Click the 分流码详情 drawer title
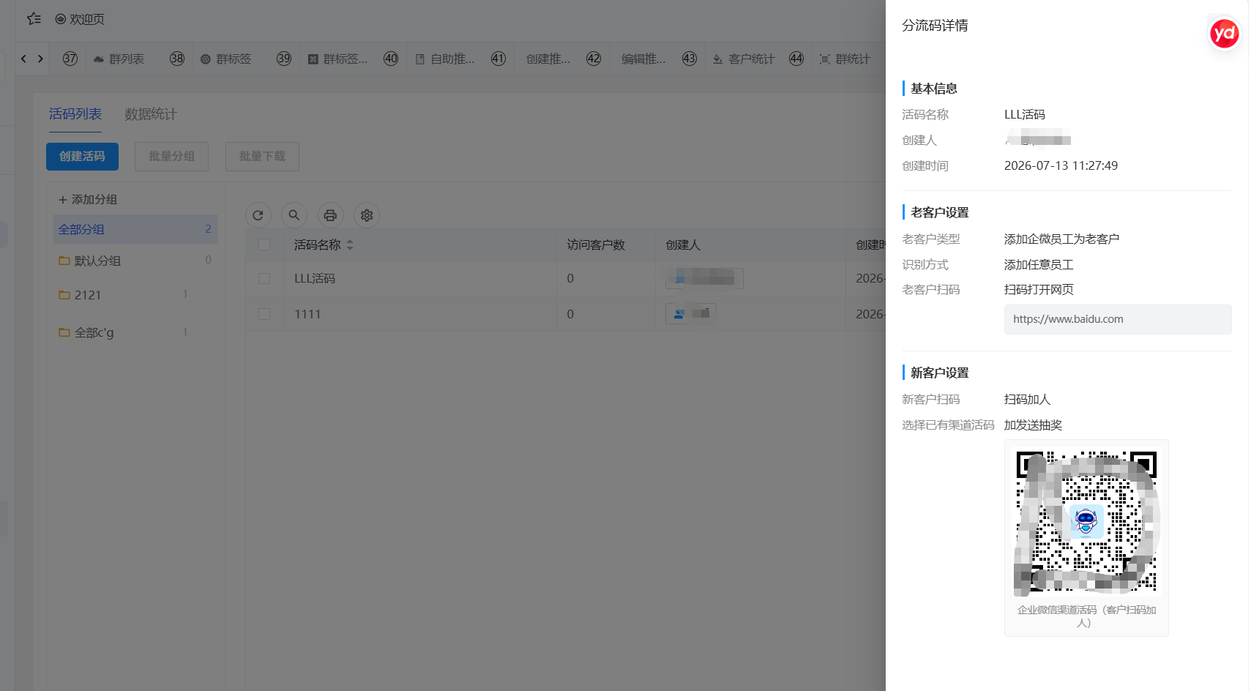Image resolution: width=1251 pixels, height=691 pixels. point(935,26)
